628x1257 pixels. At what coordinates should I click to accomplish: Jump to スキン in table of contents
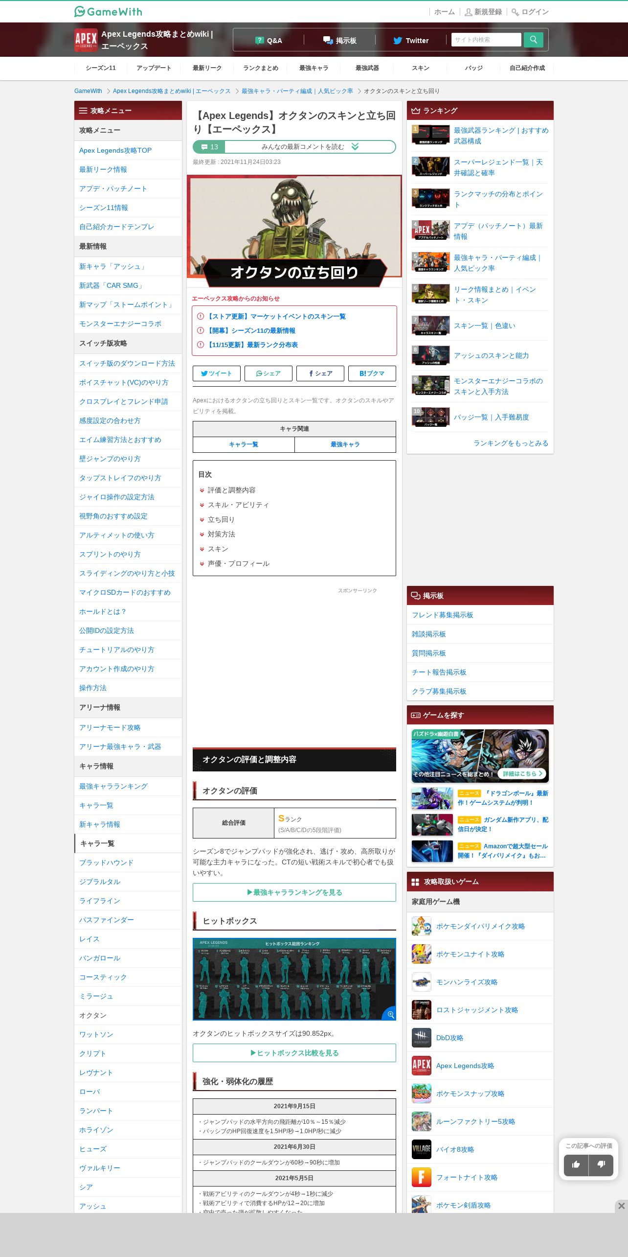[x=218, y=549]
